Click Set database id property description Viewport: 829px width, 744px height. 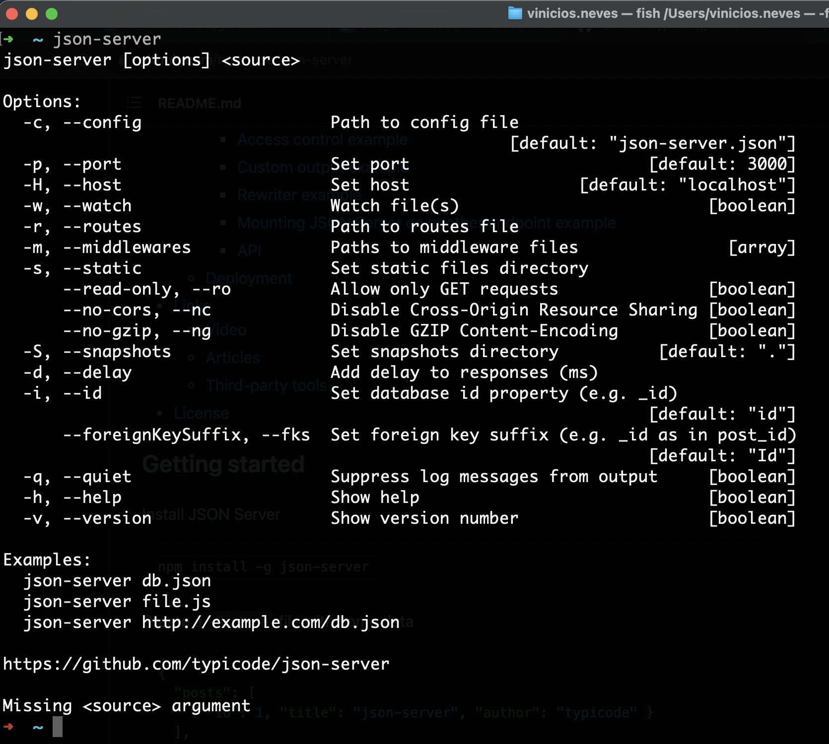point(504,393)
